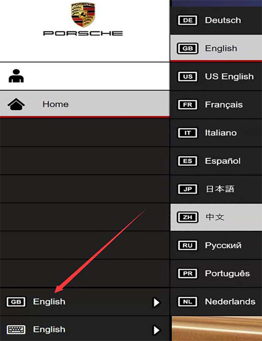Select the highlighted 中文 language option

click(216, 217)
